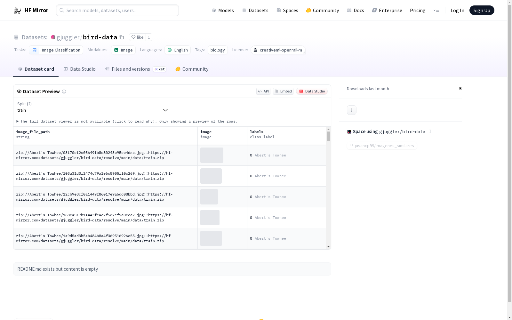
Task: Open the Community tab of the dataset
Action: [192, 69]
